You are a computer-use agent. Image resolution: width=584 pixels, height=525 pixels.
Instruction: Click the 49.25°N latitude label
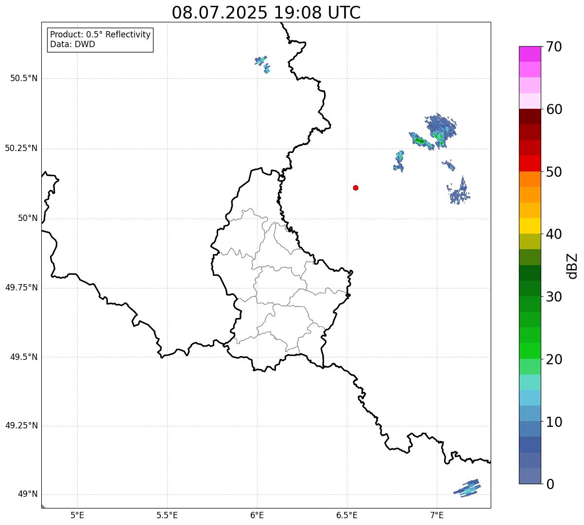(21, 425)
